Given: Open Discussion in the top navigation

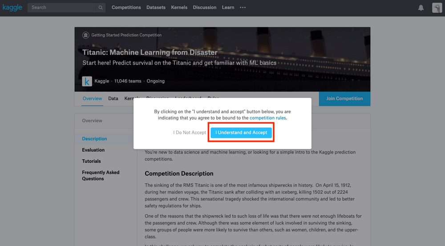Looking at the screenshot, I should (205, 8).
